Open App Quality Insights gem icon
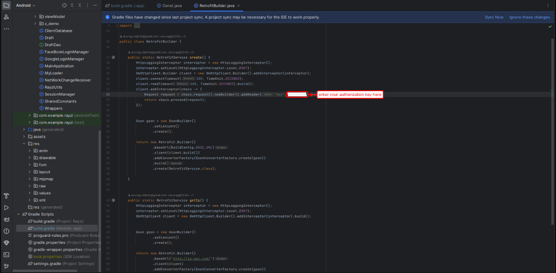This screenshot has width=556, height=273. [6, 243]
